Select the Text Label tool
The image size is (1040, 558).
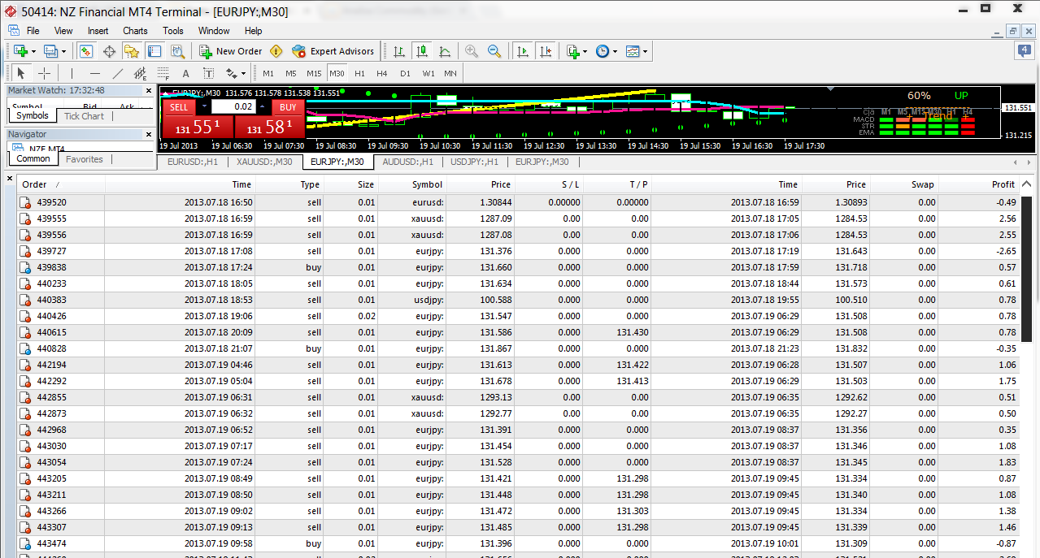coord(208,73)
